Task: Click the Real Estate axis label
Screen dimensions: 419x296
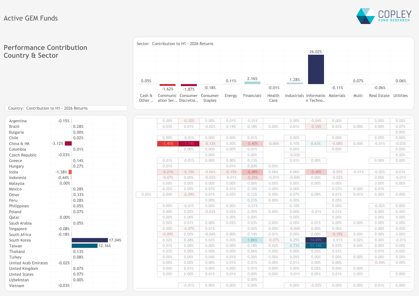Action: click(379, 96)
